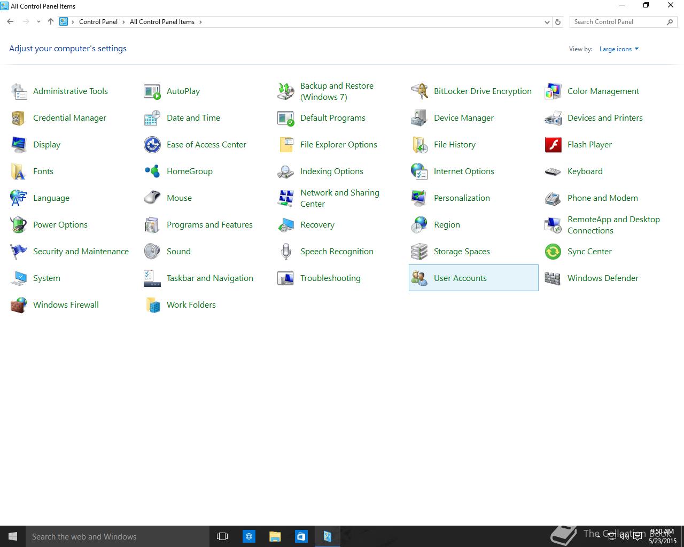Screen dimensions: 684x547
Task: Click the Control Panel breadcrumb
Action: pyautogui.click(x=98, y=22)
